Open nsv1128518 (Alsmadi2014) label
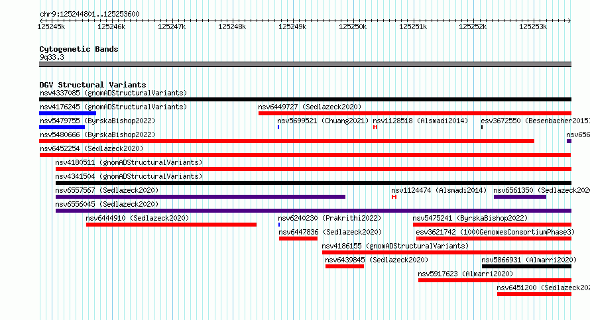 click(x=420, y=121)
